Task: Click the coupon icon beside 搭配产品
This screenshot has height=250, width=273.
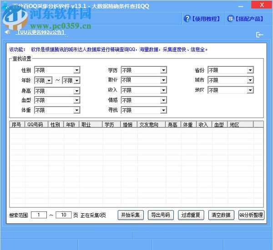Action: click(230, 19)
